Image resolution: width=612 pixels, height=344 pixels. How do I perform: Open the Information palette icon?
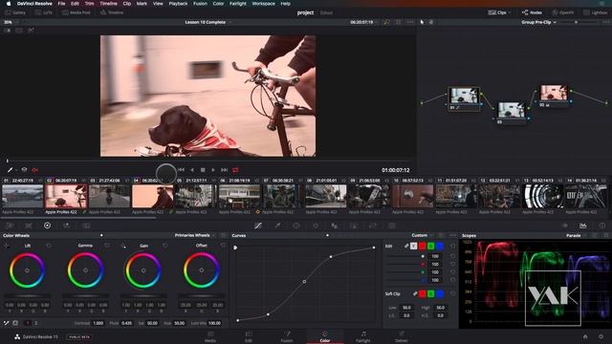click(x=601, y=226)
